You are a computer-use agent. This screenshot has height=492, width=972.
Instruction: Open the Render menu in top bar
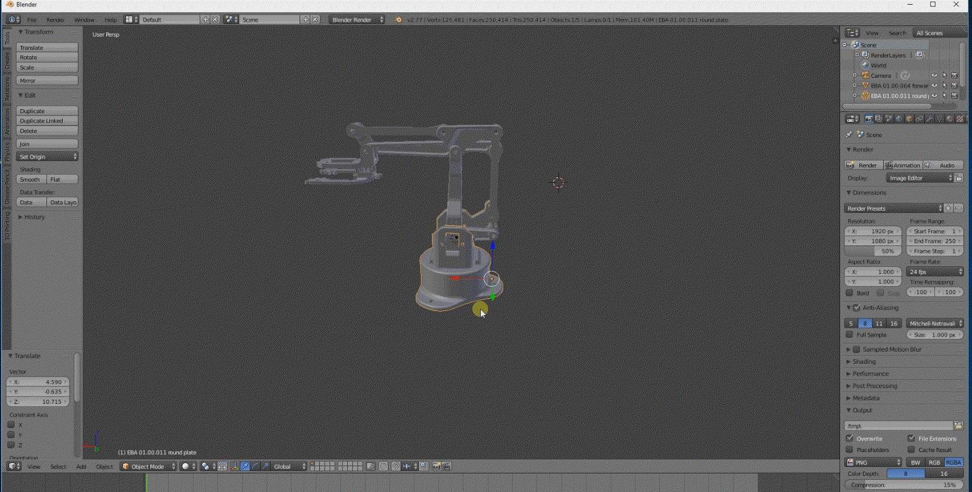[x=55, y=20]
